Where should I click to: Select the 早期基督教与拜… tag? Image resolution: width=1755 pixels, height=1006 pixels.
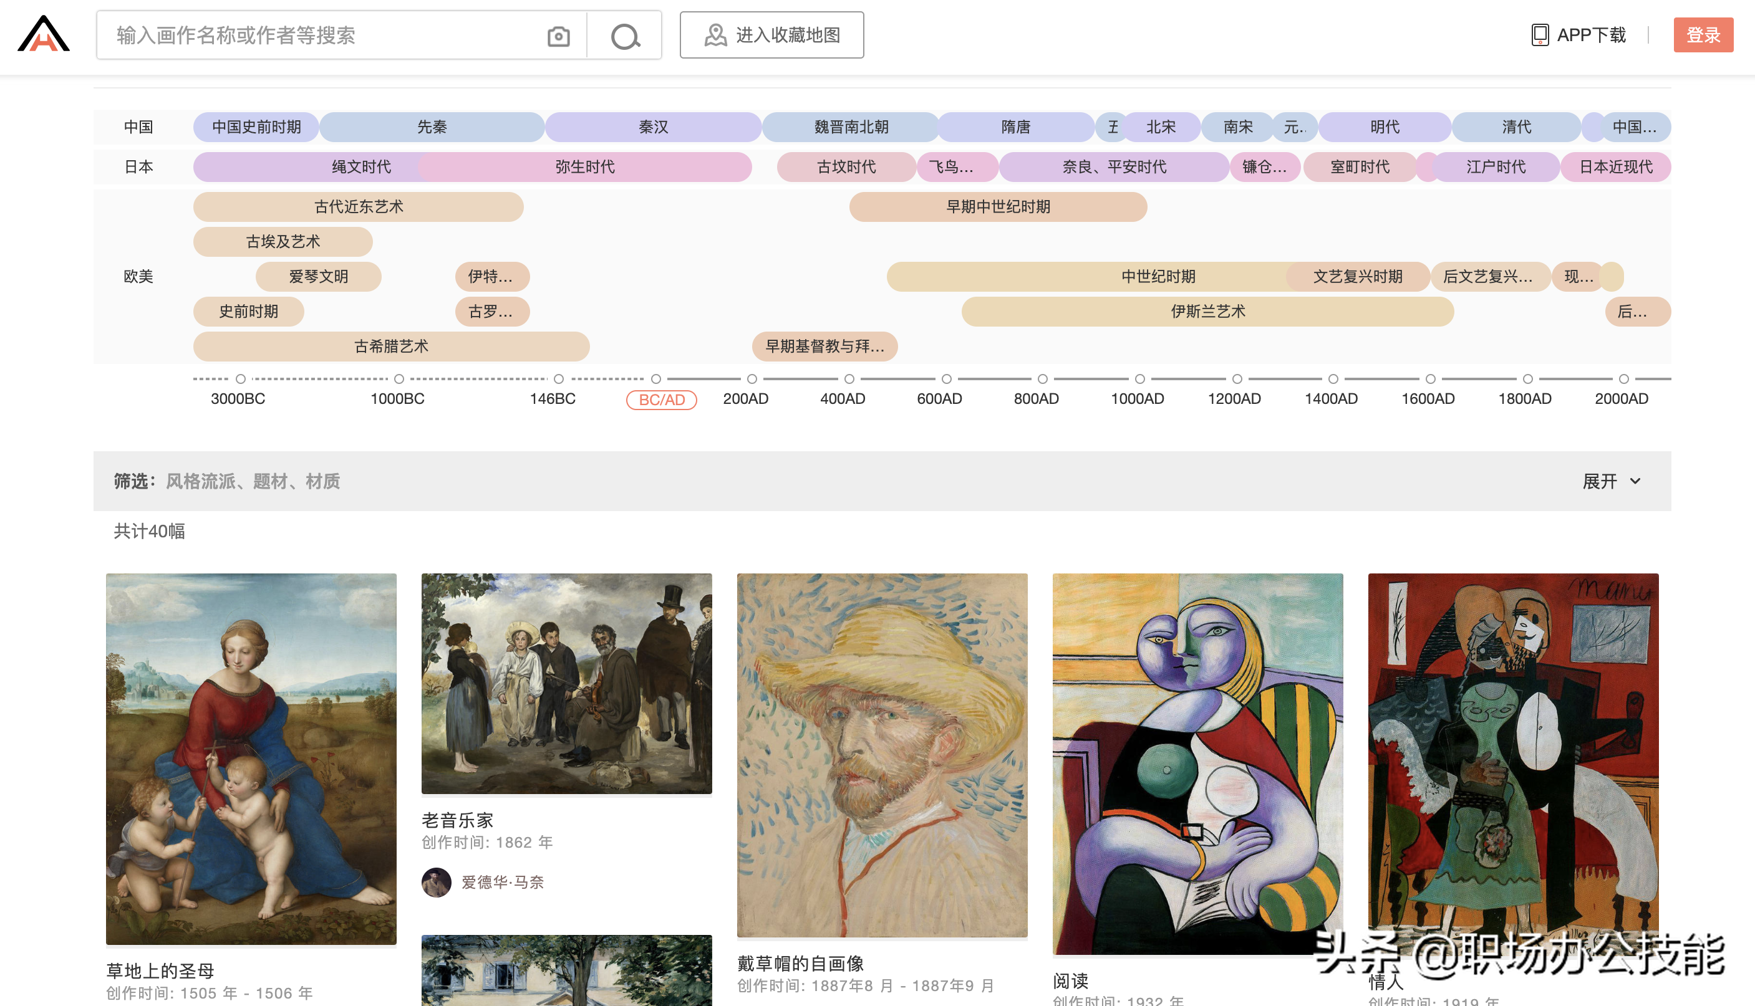(824, 347)
